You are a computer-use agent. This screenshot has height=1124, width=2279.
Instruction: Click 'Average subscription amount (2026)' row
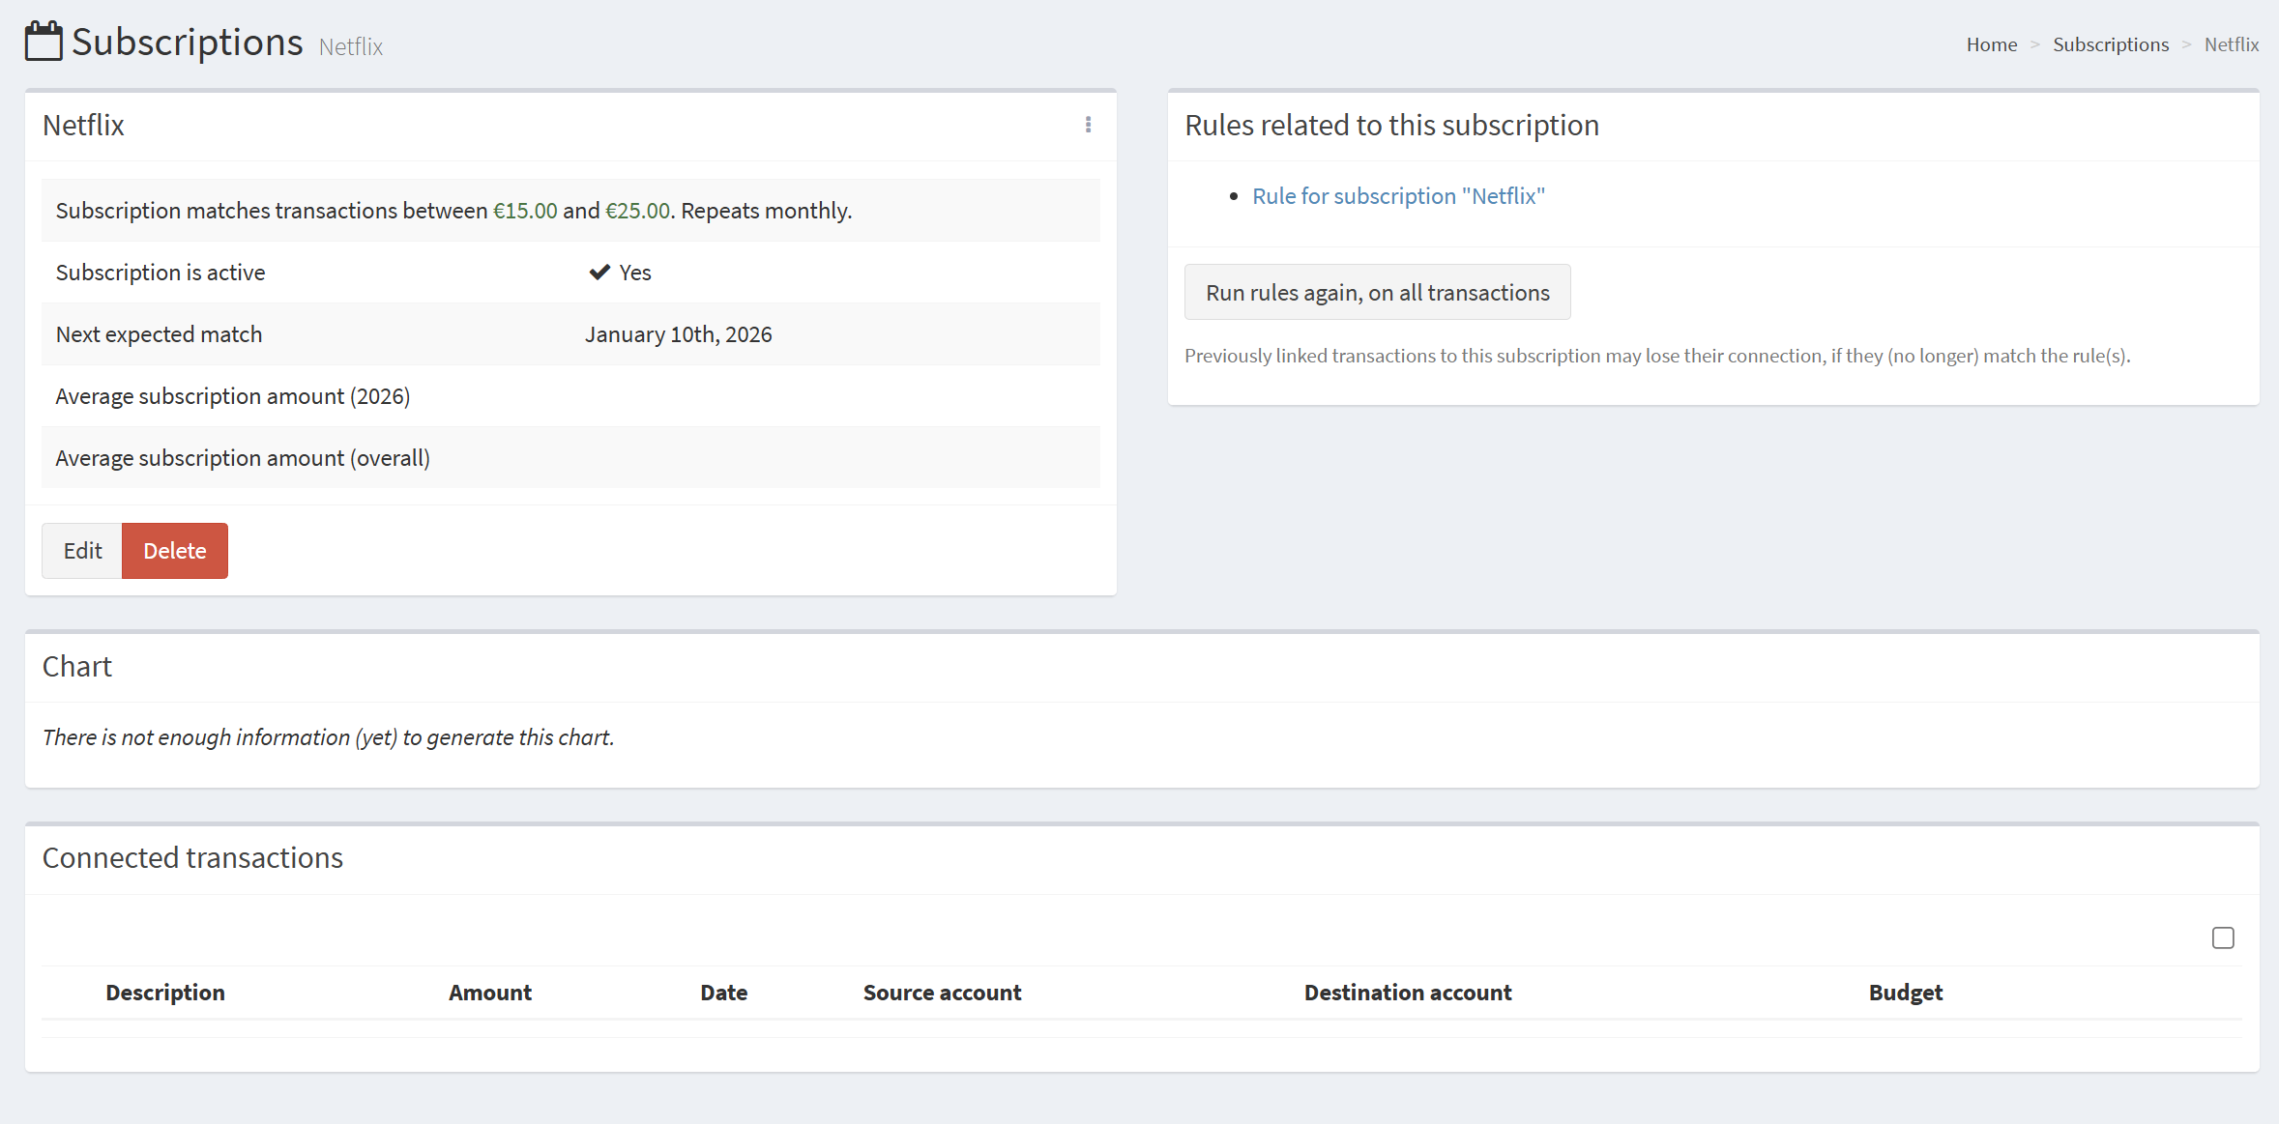tap(570, 396)
